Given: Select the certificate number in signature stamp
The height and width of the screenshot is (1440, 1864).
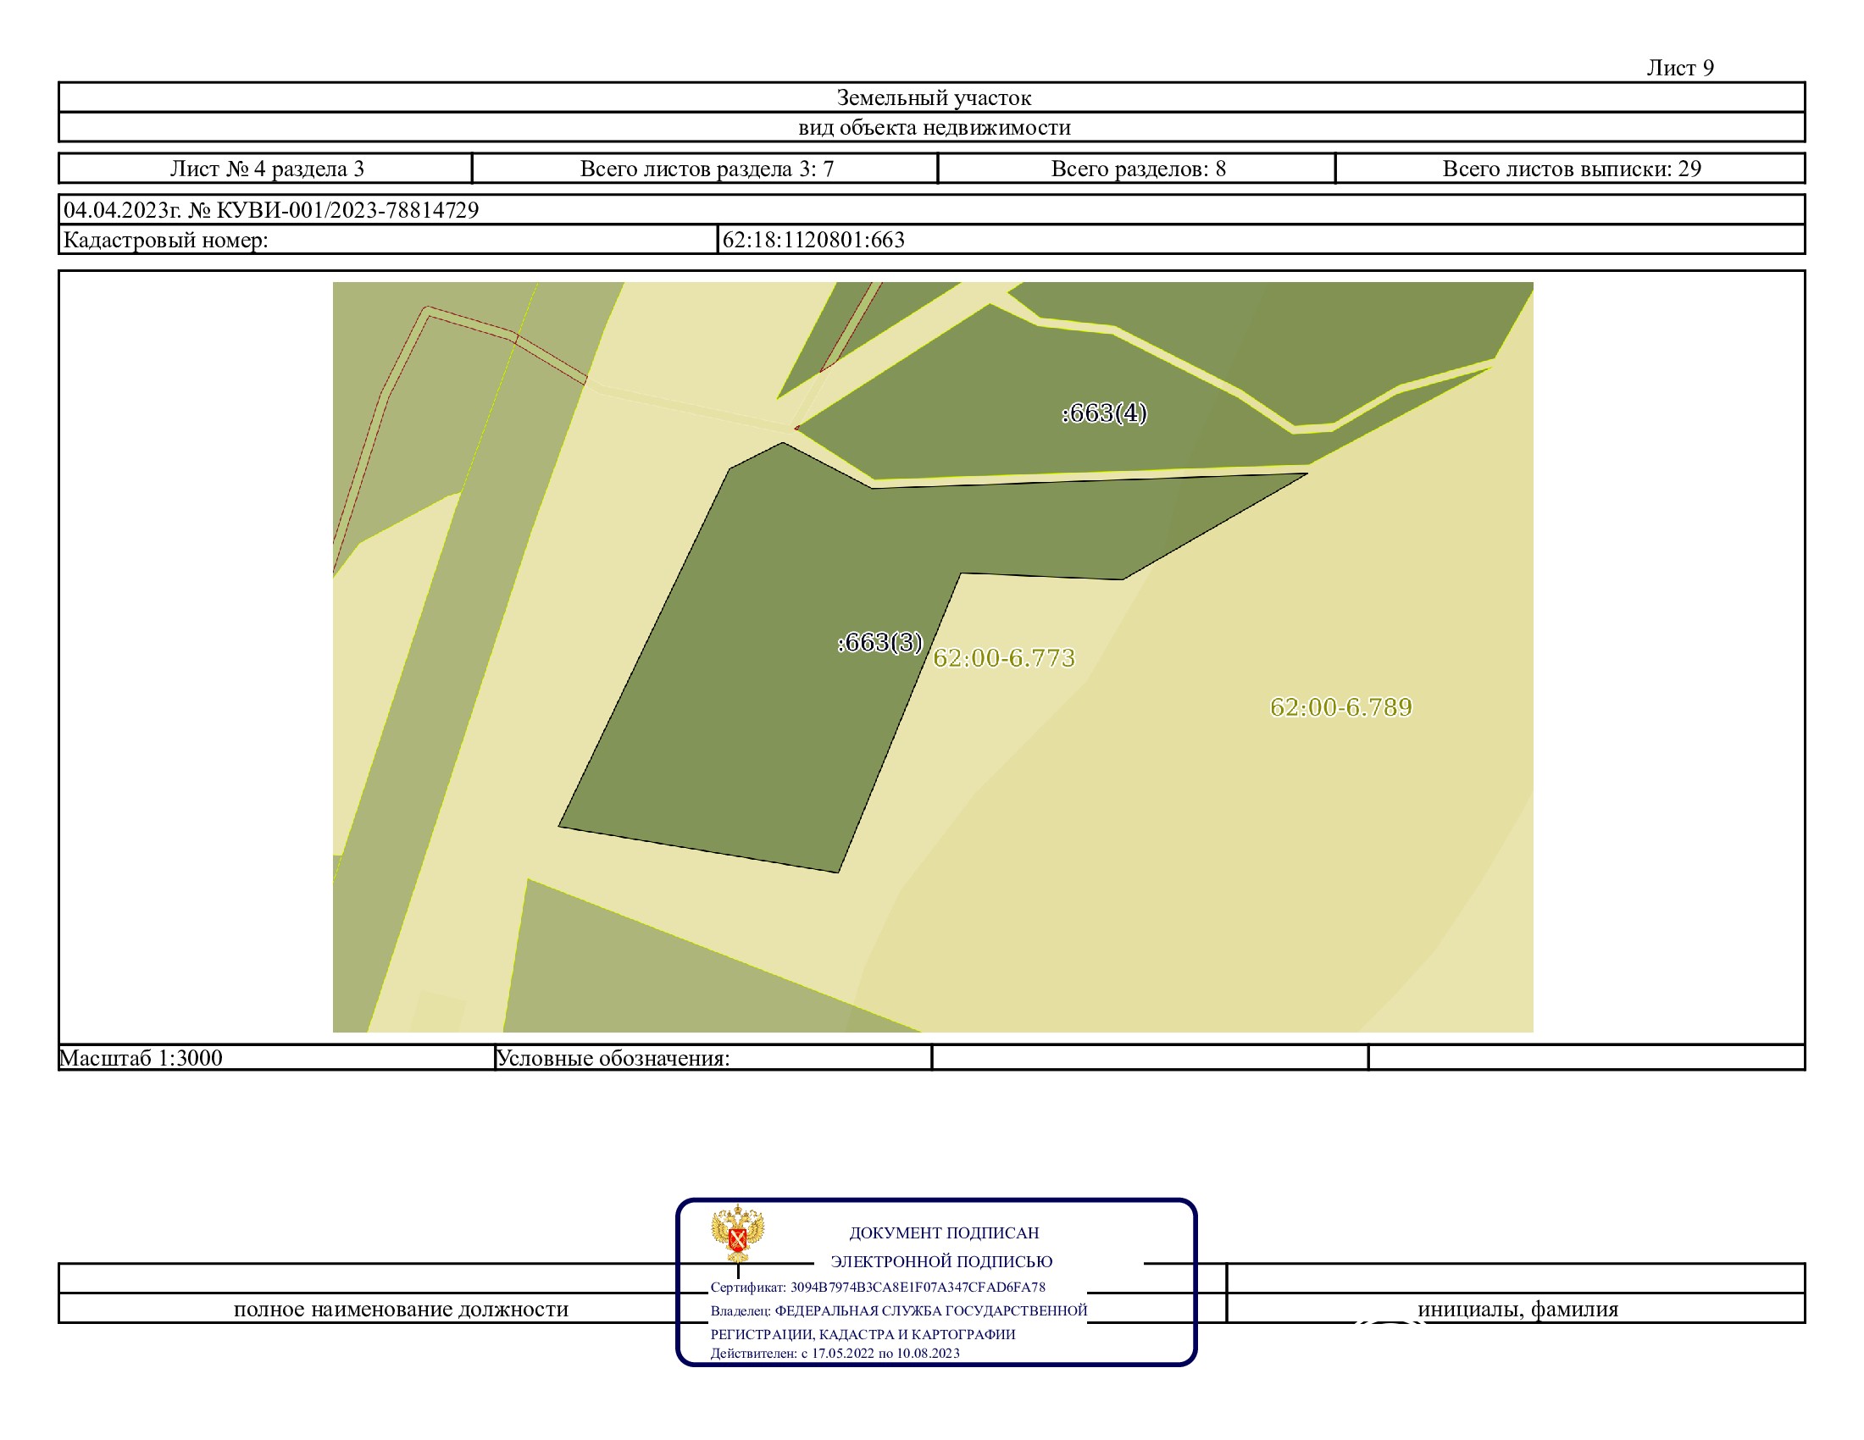Looking at the screenshot, I should 918,1288.
